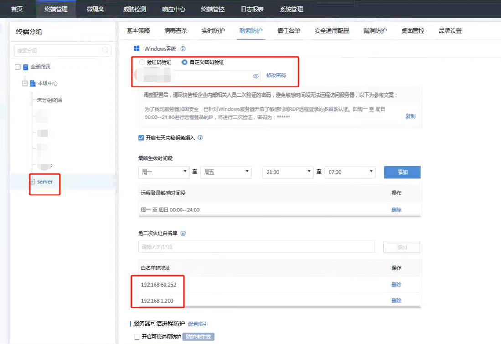Switch to the 病毒查杀 tab
Image resolution: width=501 pixels, height=344 pixels.
pyautogui.click(x=176, y=31)
